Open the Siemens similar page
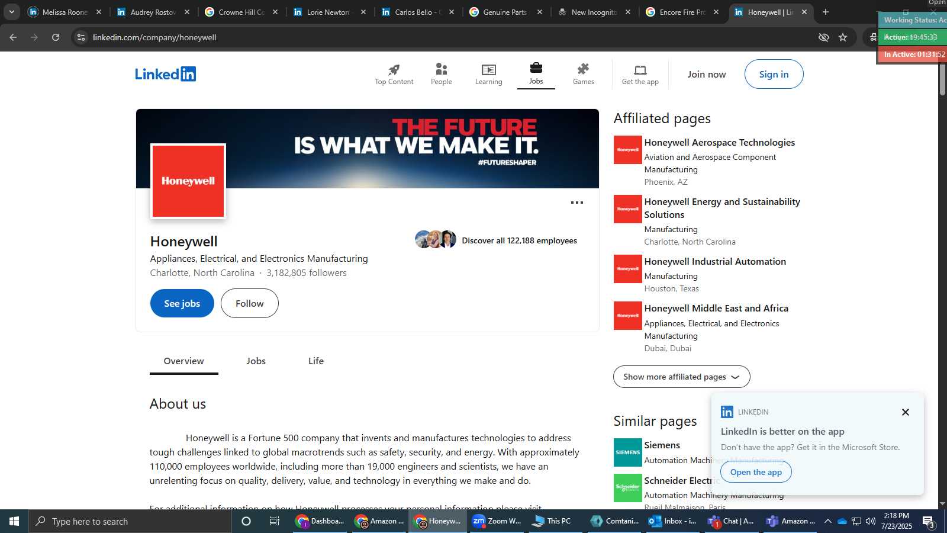Image resolution: width=947 pixels, height=533 pixels. pos(662,445)
